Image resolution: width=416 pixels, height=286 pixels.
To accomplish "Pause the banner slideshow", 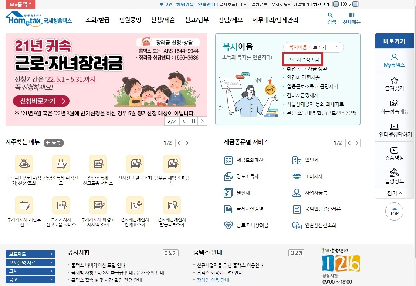I will [x=193, y=121].
